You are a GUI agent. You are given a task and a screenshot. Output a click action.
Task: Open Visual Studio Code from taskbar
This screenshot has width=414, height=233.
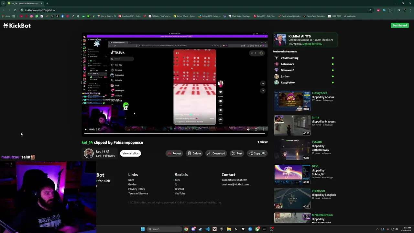207,229
